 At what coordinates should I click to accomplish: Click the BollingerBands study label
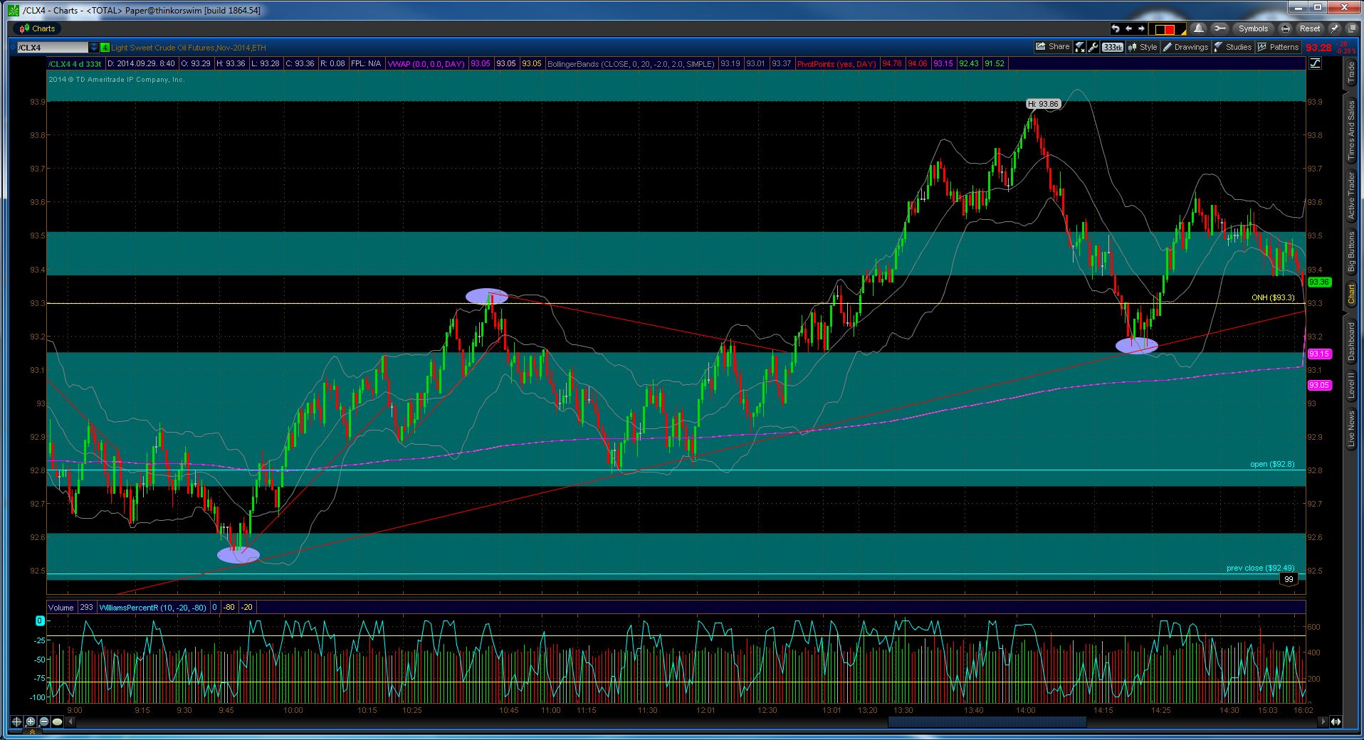click(x=631, y=64)
